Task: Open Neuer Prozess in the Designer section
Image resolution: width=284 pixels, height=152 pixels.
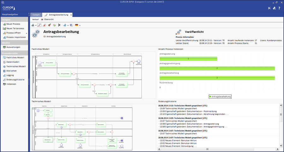Action: pos(13,24)
